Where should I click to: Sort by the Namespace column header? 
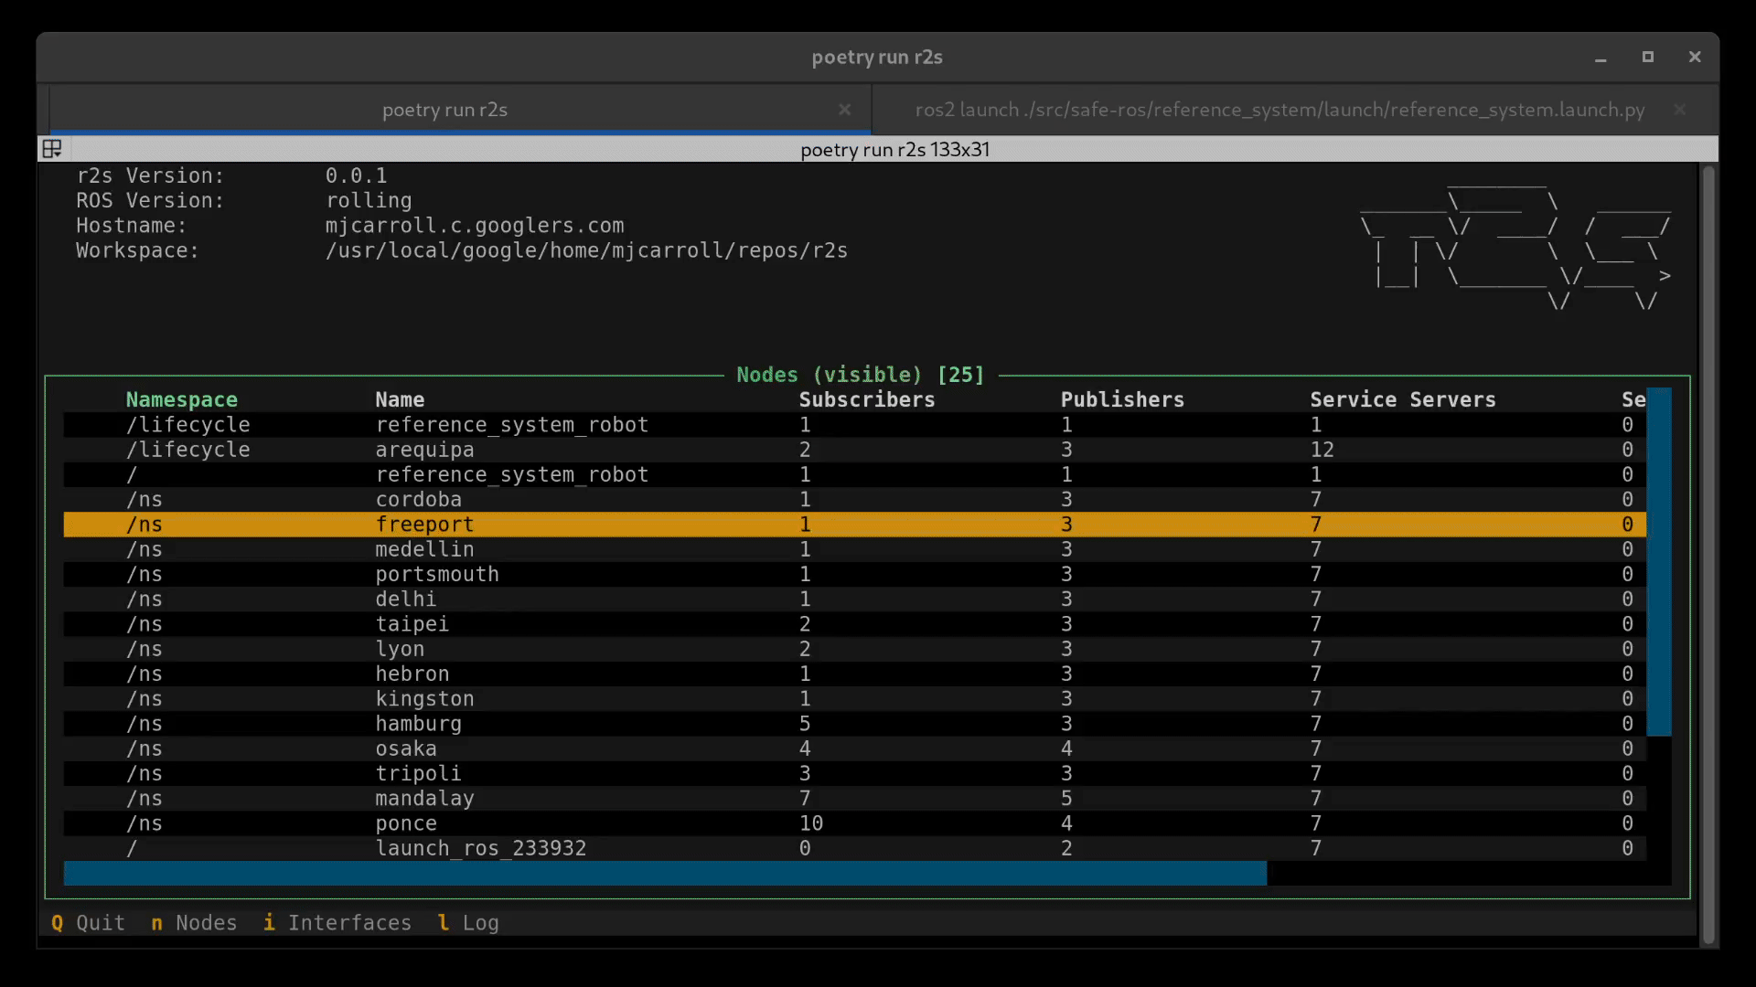click(x=181, y=399)
